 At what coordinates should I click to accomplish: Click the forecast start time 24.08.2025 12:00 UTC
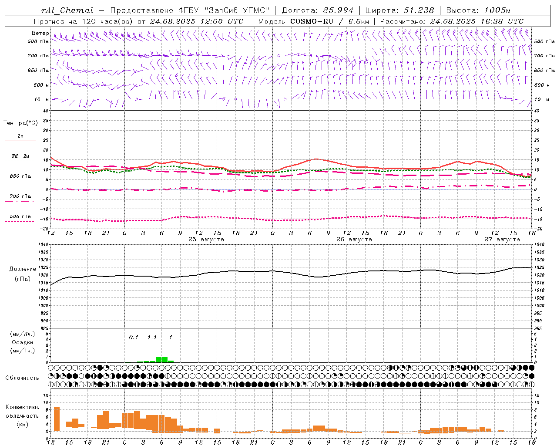coord(197,21)
